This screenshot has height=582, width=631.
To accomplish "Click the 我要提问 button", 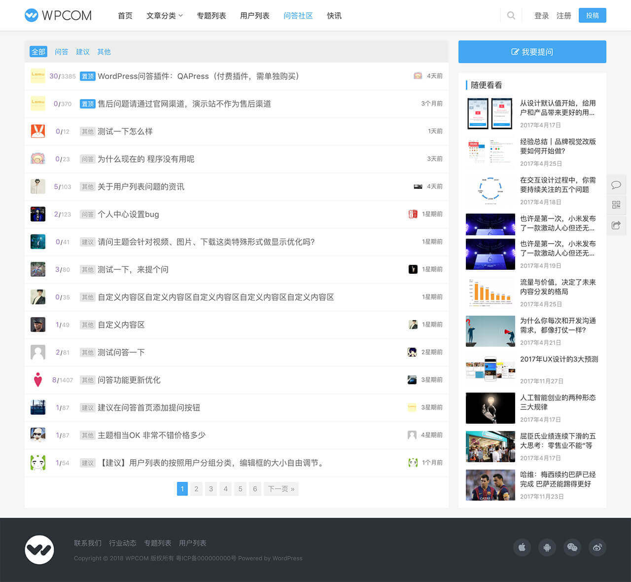I will [x=532, y=51].
